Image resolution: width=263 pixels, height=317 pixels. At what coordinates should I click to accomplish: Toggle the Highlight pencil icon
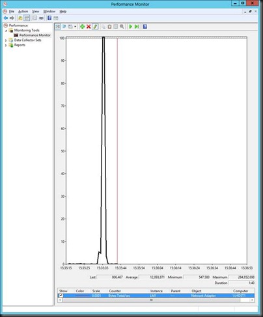point(95,27)
